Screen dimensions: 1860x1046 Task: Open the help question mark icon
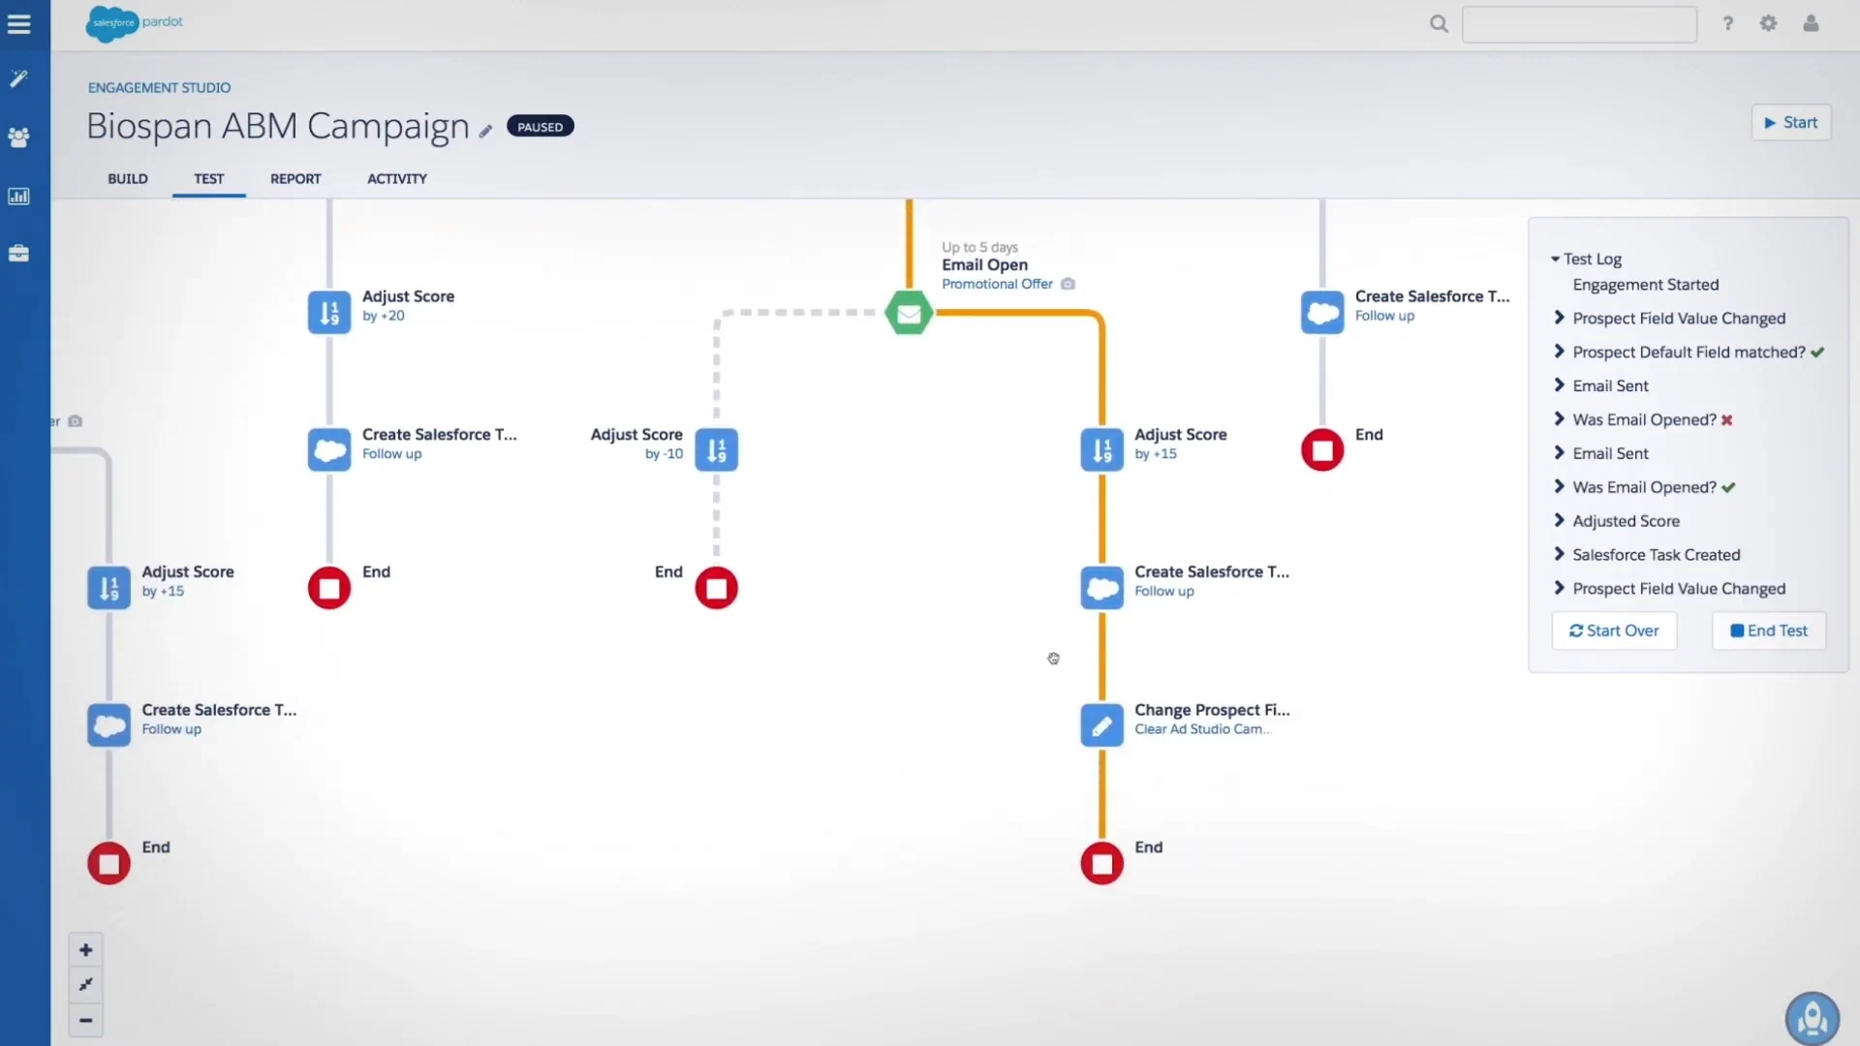click(x=1728, y=23)
